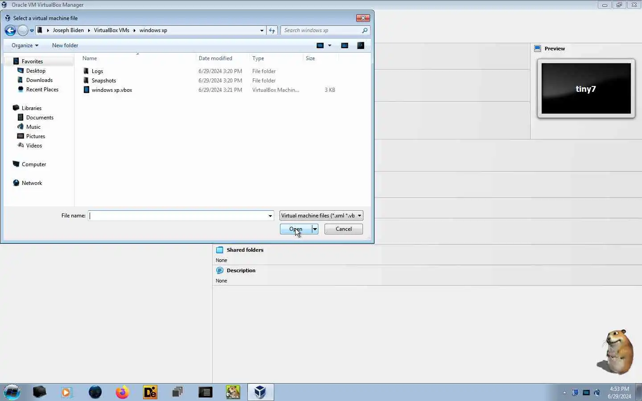
Task: Click the hamster desktop mascot
Action: coord(617,352)
